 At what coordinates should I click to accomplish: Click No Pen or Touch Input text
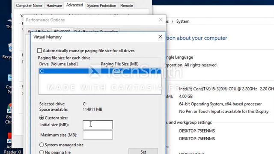point(223,111)
